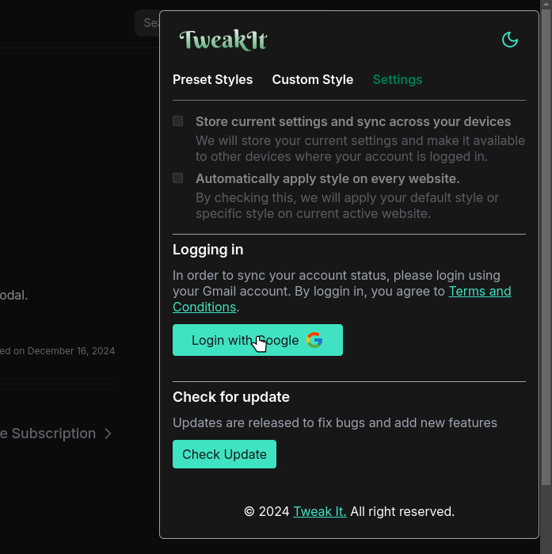
Task: Click the Google G logo icon
Action: 314,340
